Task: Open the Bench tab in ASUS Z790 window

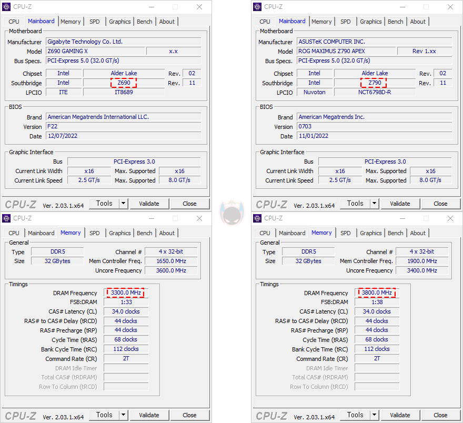Action: tap(395, 22)
